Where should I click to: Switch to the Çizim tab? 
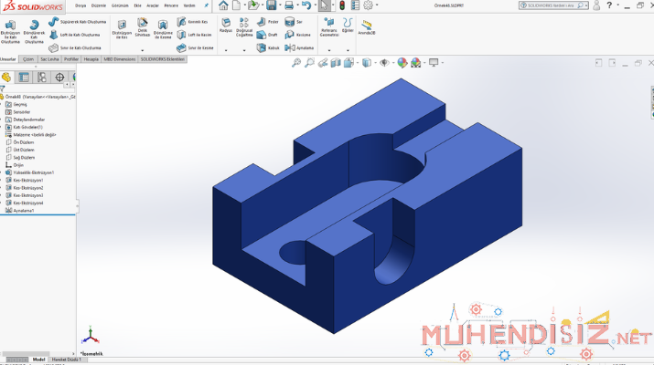click(28, 58)
